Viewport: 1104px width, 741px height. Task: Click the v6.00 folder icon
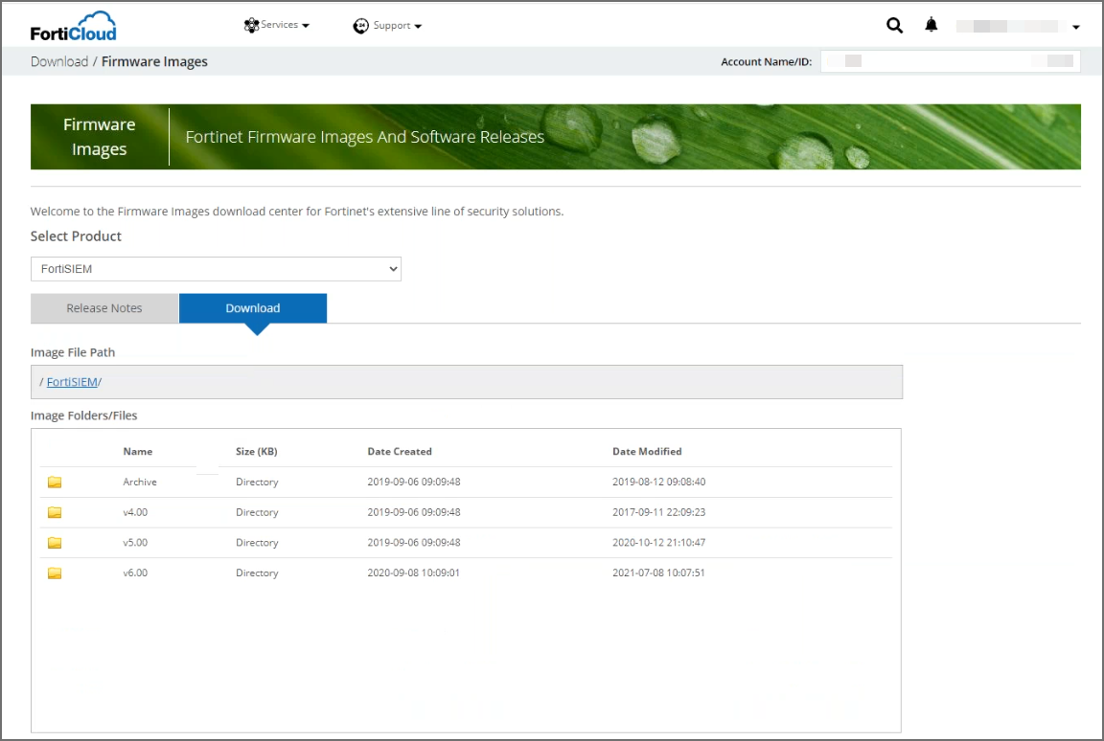(x=55, y=573)
